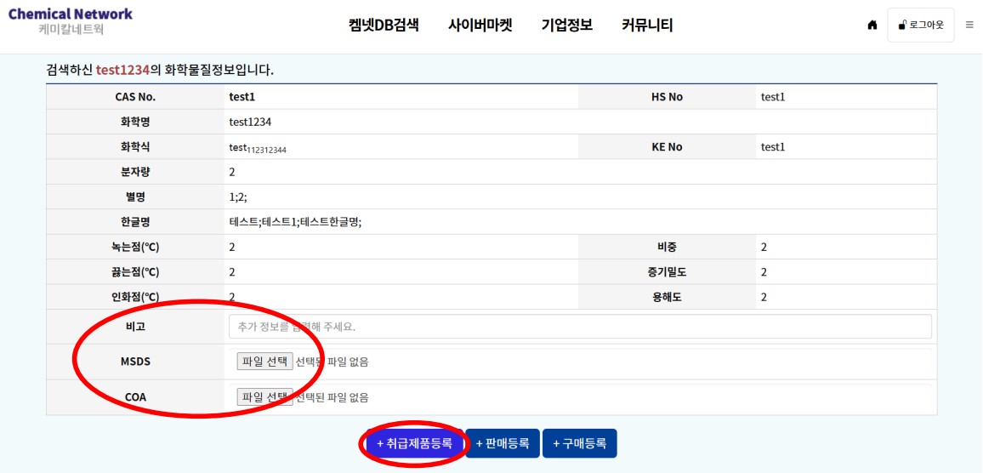Viewport: 983px width, 473px height.
Task: Open the hamburger menu icon
Action: pos(969,25)
